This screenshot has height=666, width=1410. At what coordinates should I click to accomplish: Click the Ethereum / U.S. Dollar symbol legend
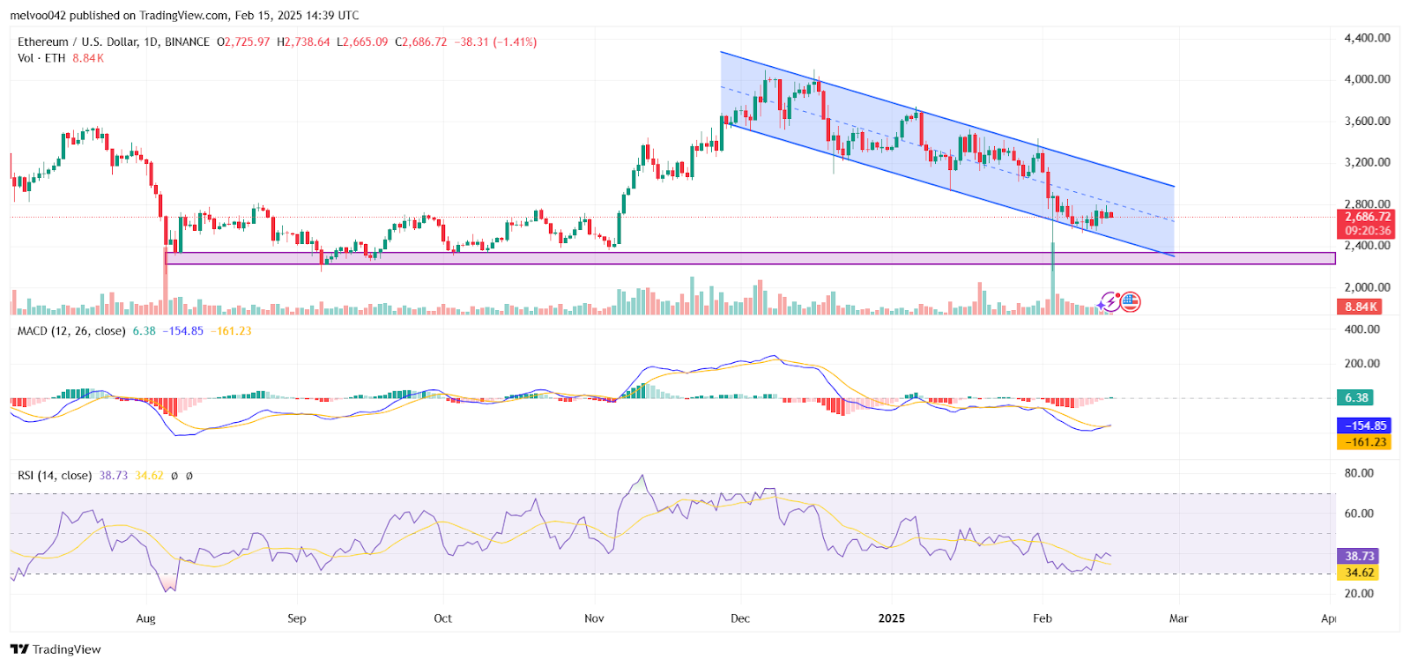(114, 41)
